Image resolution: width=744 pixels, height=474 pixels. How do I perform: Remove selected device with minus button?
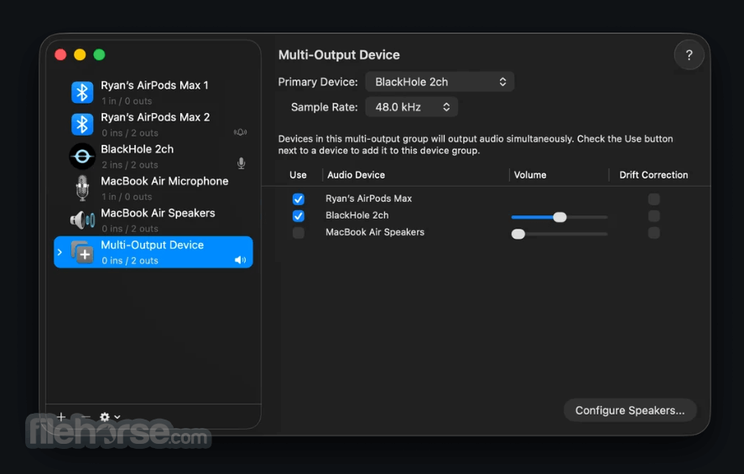coord(86,417)
